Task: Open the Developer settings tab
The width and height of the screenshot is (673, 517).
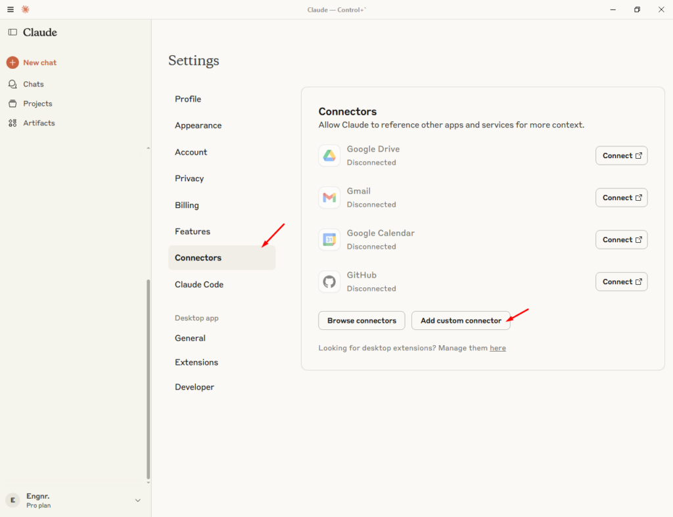Action: [x=222, y=387]
